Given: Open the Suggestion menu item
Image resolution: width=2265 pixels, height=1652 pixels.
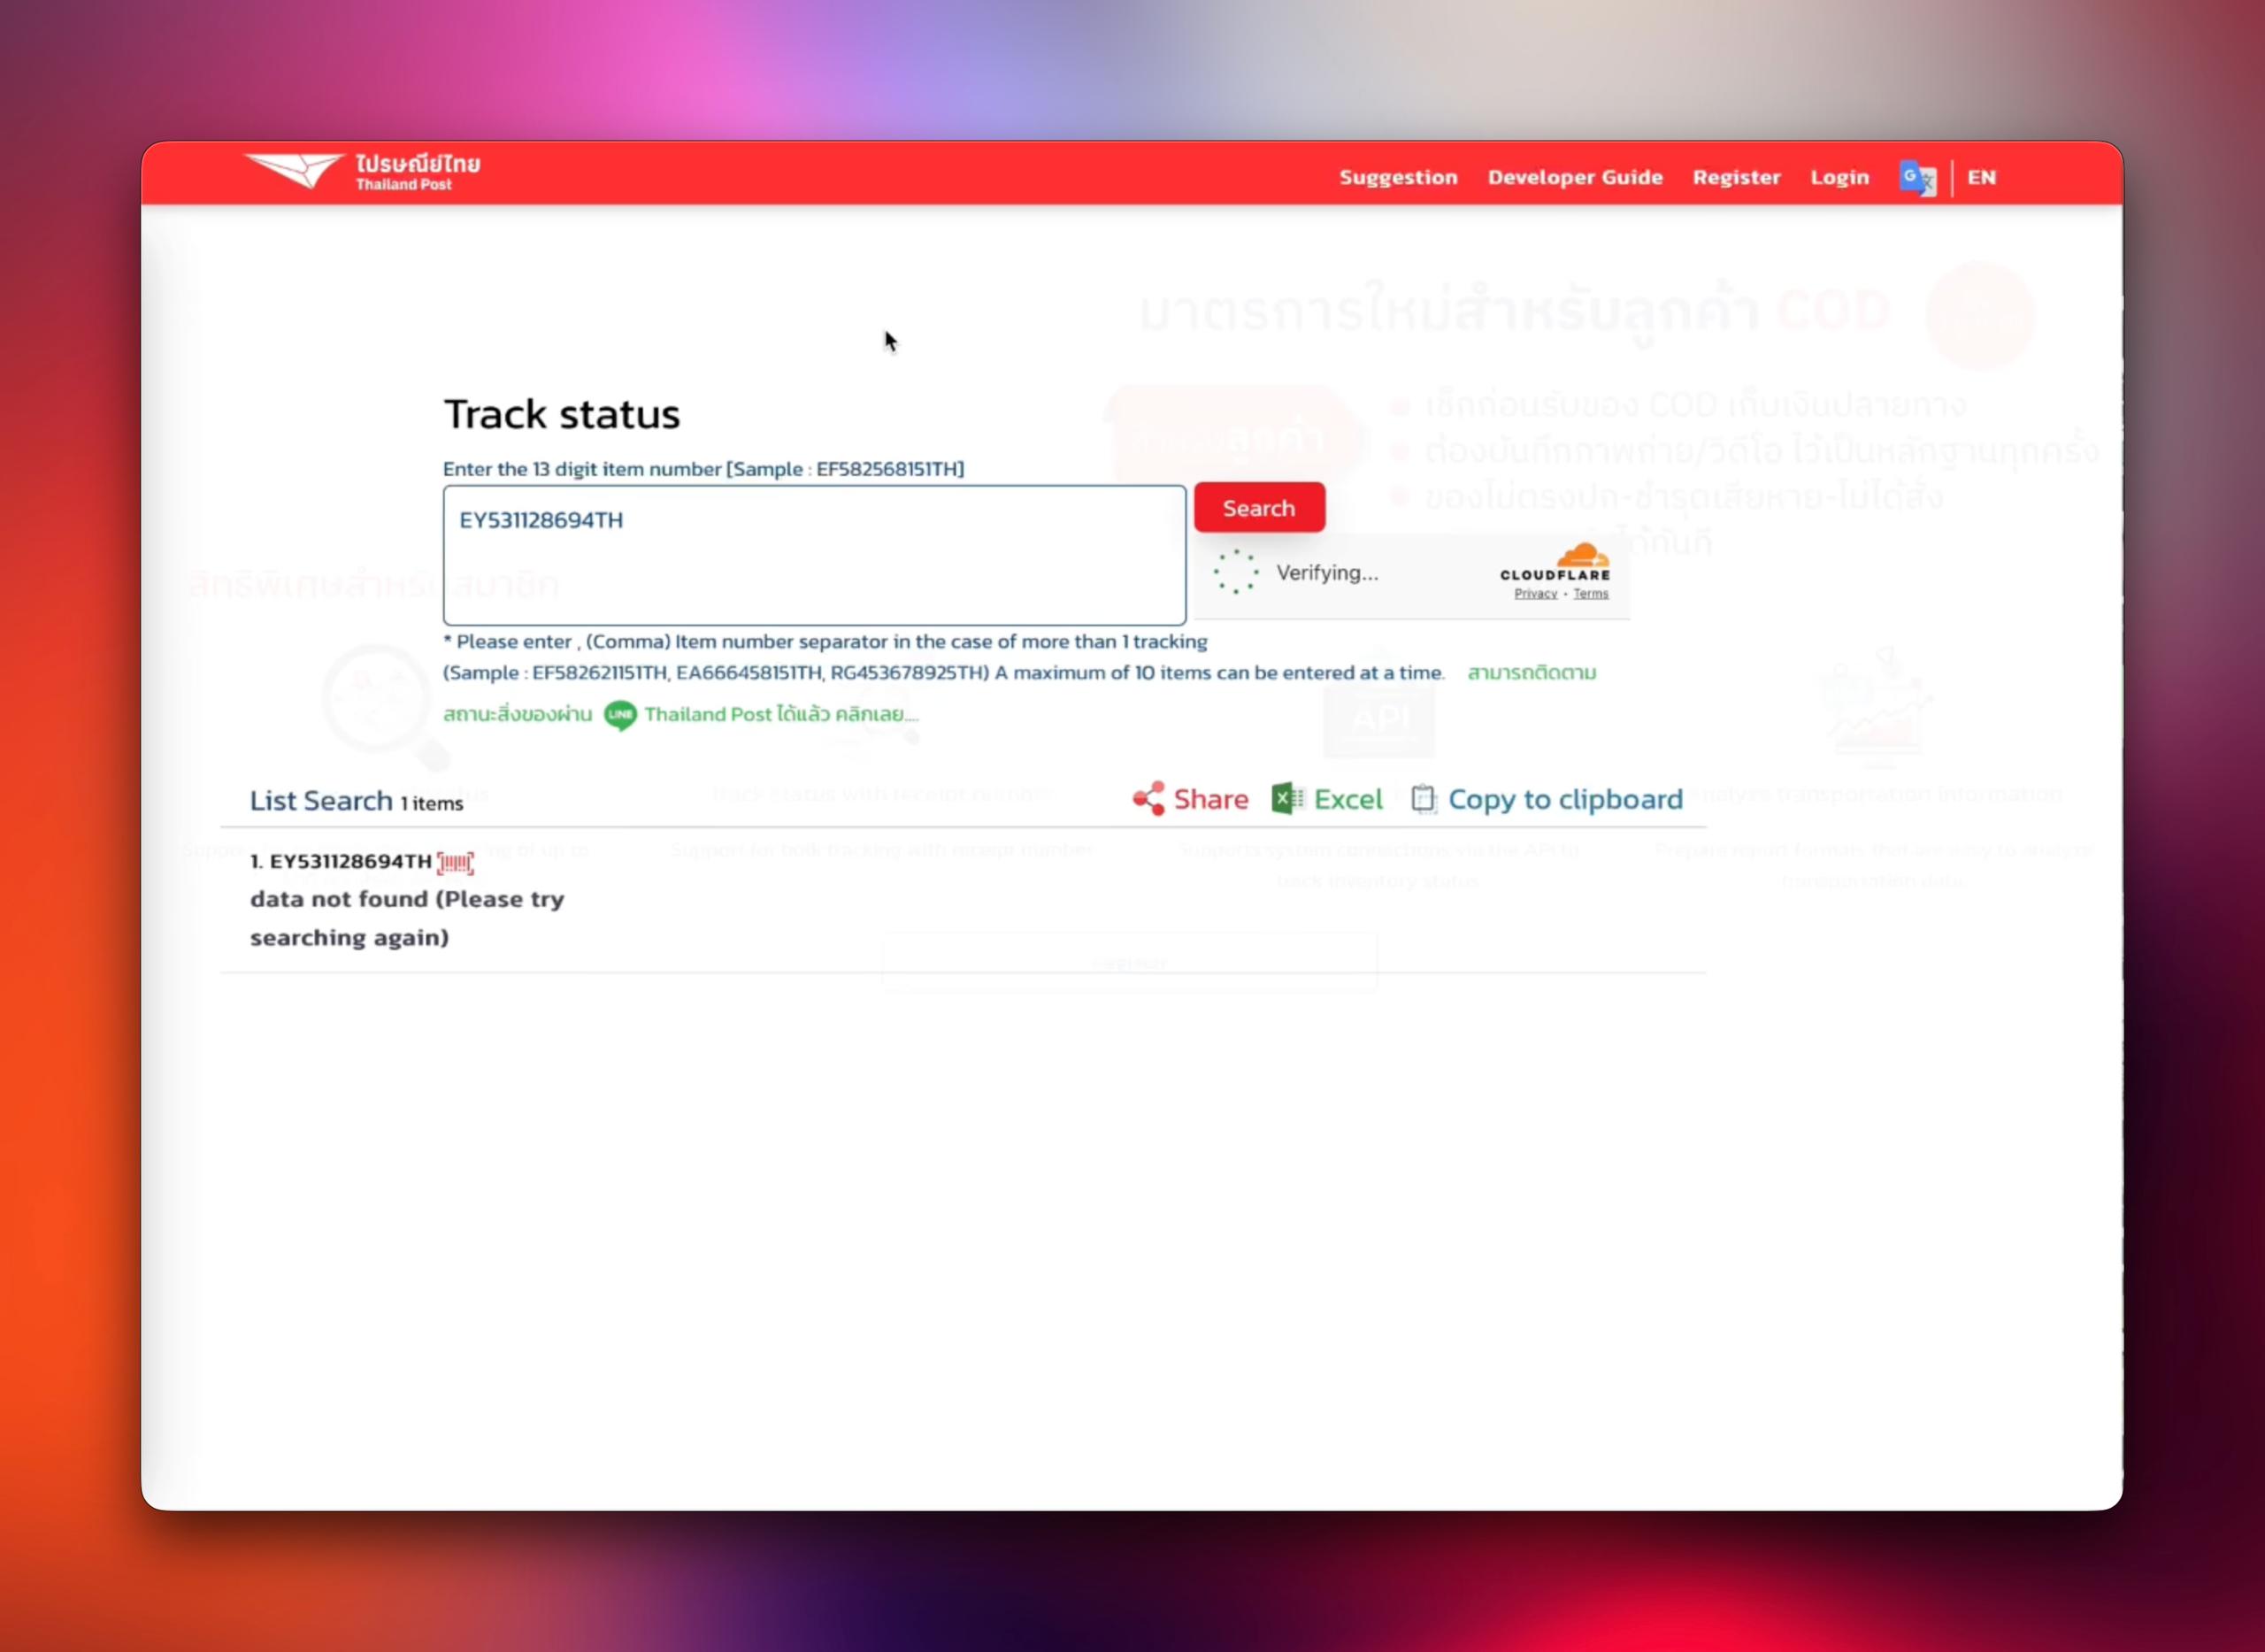Looking at the screenshot, I should click(1398, 177).
